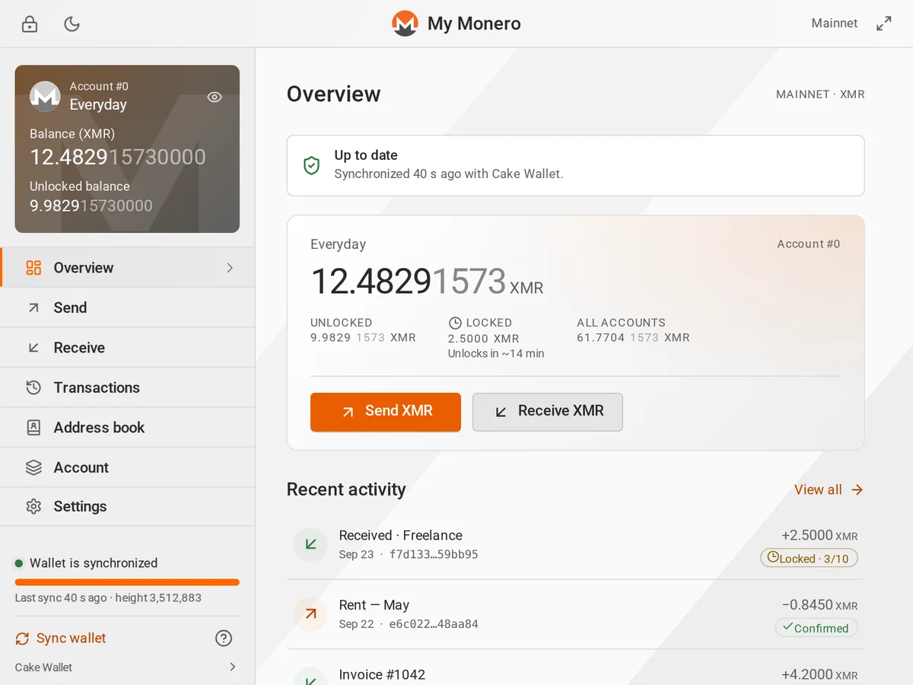The image size is (913, 685).
Task: Click the Locked 3/10 status badge
Action: (x=809, y=559)
